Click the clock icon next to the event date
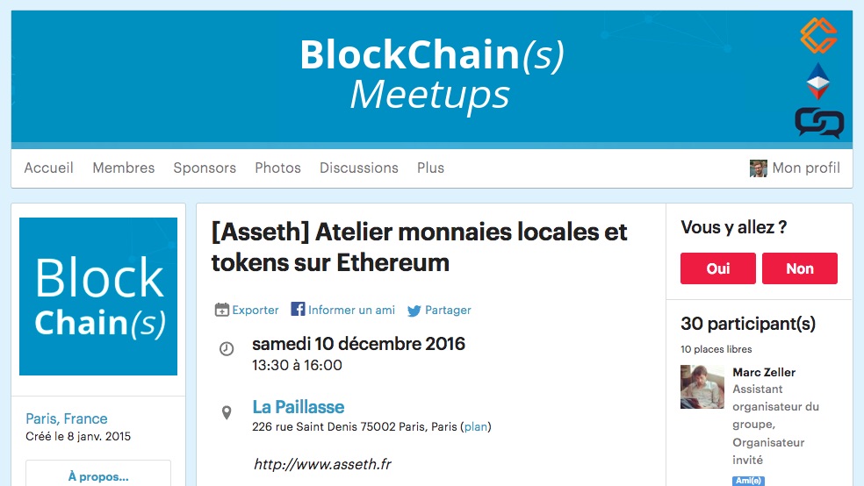This screenshot has width=864, height=486. point(227,348)
